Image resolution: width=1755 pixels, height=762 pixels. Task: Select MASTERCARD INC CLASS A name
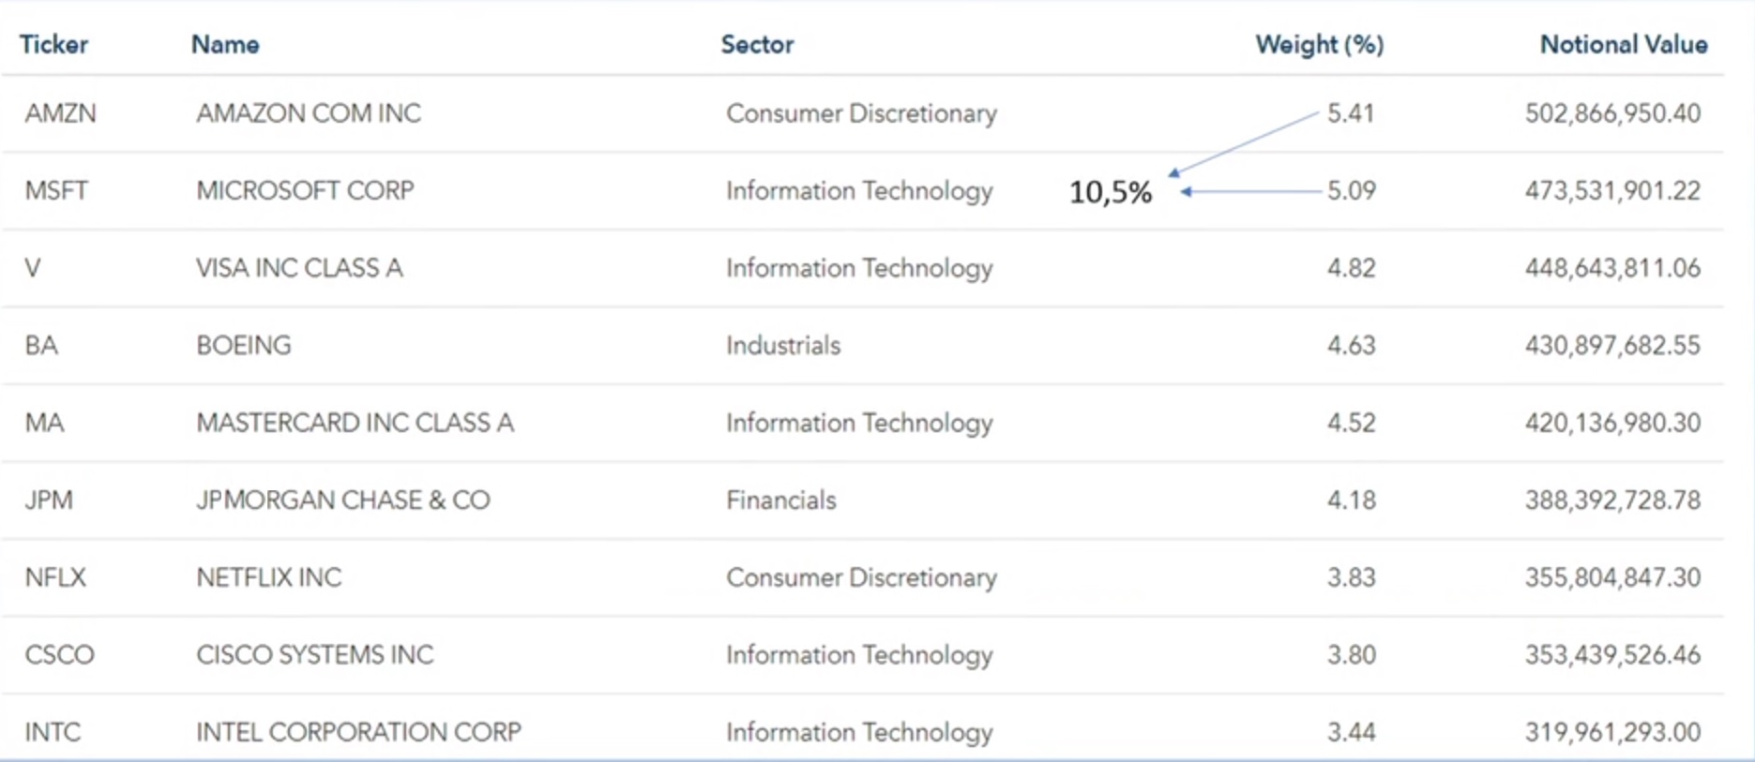click(355, 423)
